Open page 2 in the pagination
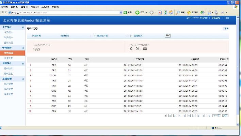The image size is (241, 136). click(x=170, y=116)
